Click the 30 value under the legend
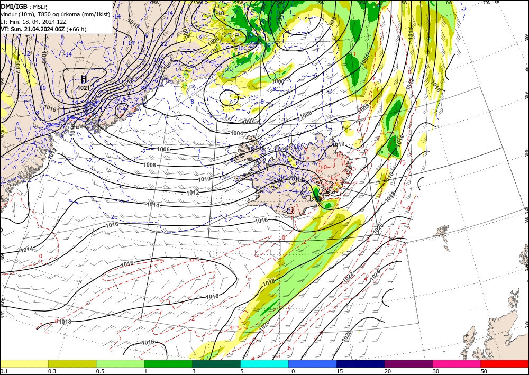The width and height of the screenshot is (529, 375). coord(436,371)
